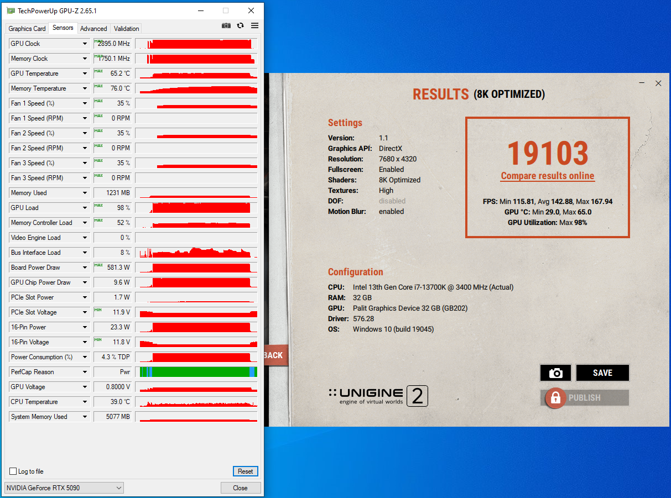Enable the Log to file checkbox

click(x=13, y=471)
